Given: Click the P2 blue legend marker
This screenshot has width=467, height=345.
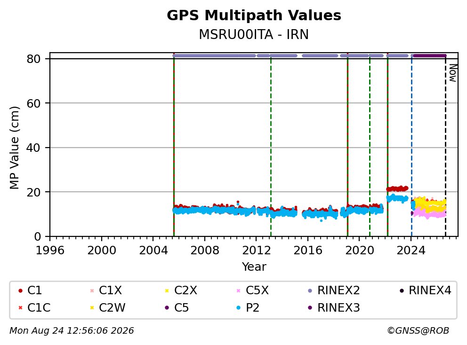Looking at the screenshot, I should [x=238, y=307].
